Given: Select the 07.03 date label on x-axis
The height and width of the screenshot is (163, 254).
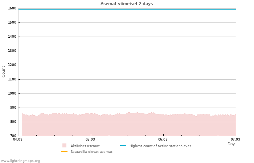Looking at the screenshot, I should (x=235, y=139).
